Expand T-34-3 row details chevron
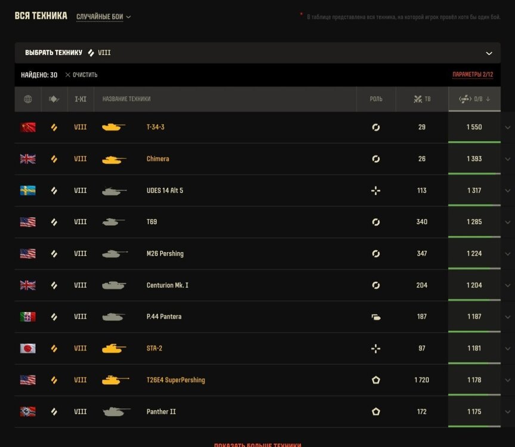 507,128
